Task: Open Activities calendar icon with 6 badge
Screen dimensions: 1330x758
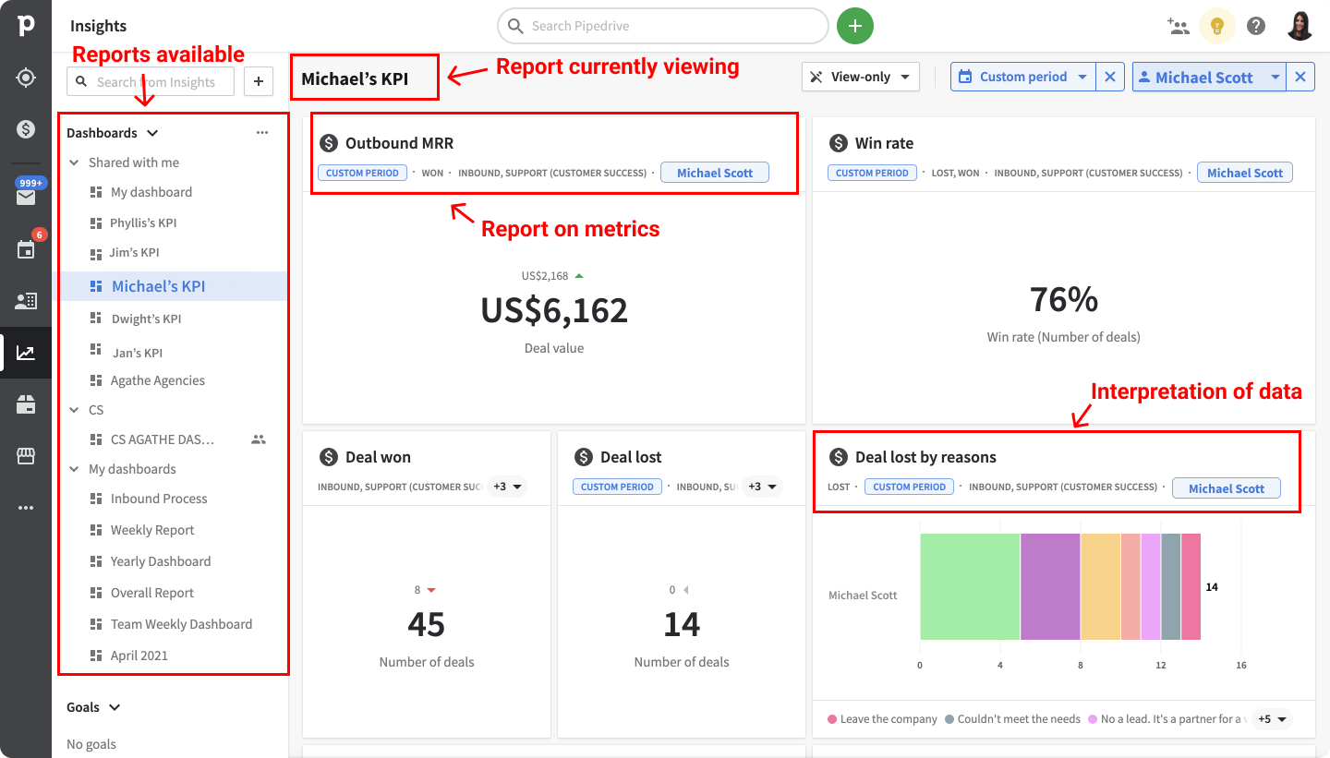Action: (26, 248)
